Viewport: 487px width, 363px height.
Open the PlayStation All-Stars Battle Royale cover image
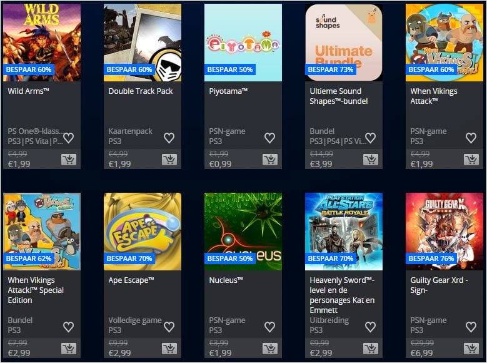344,232
